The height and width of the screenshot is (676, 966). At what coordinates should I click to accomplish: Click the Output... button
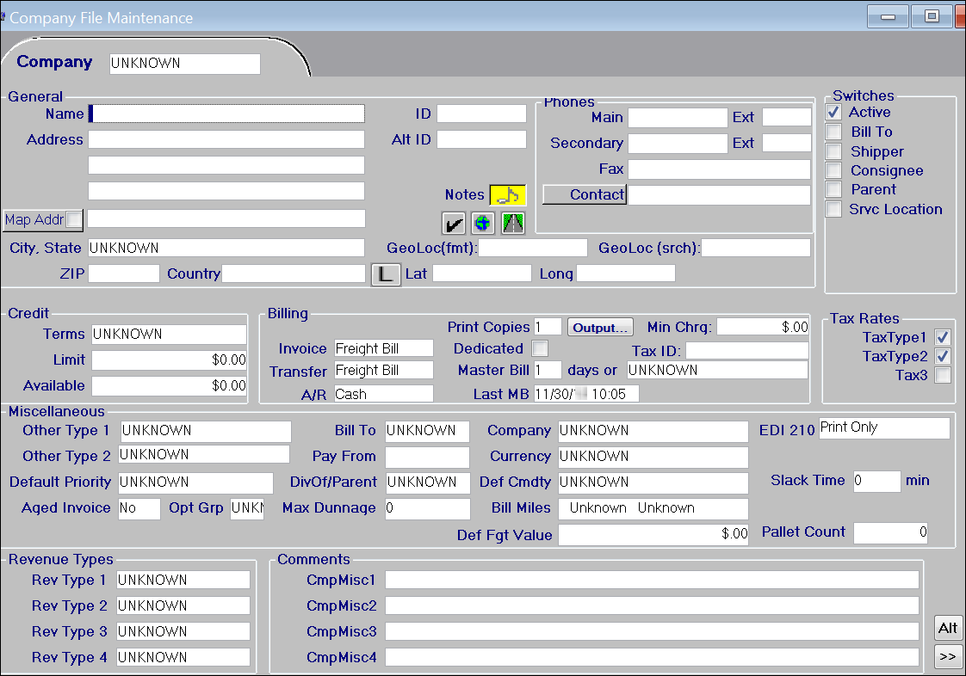(600, 328)
